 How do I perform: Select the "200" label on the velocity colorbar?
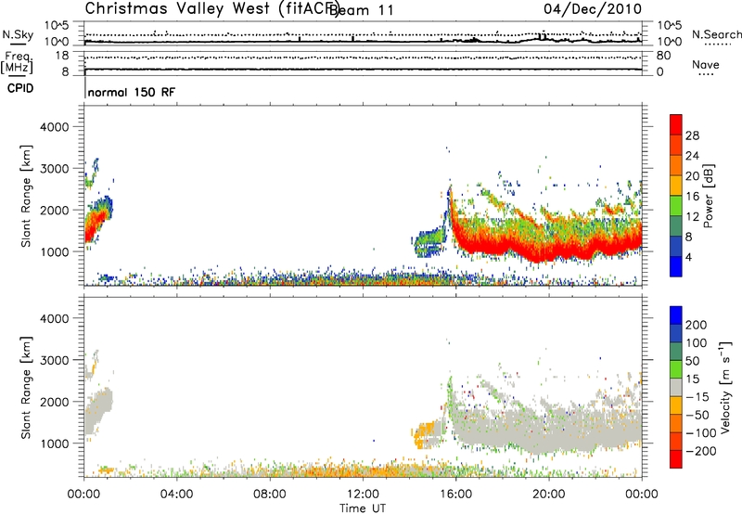point(696,325)
